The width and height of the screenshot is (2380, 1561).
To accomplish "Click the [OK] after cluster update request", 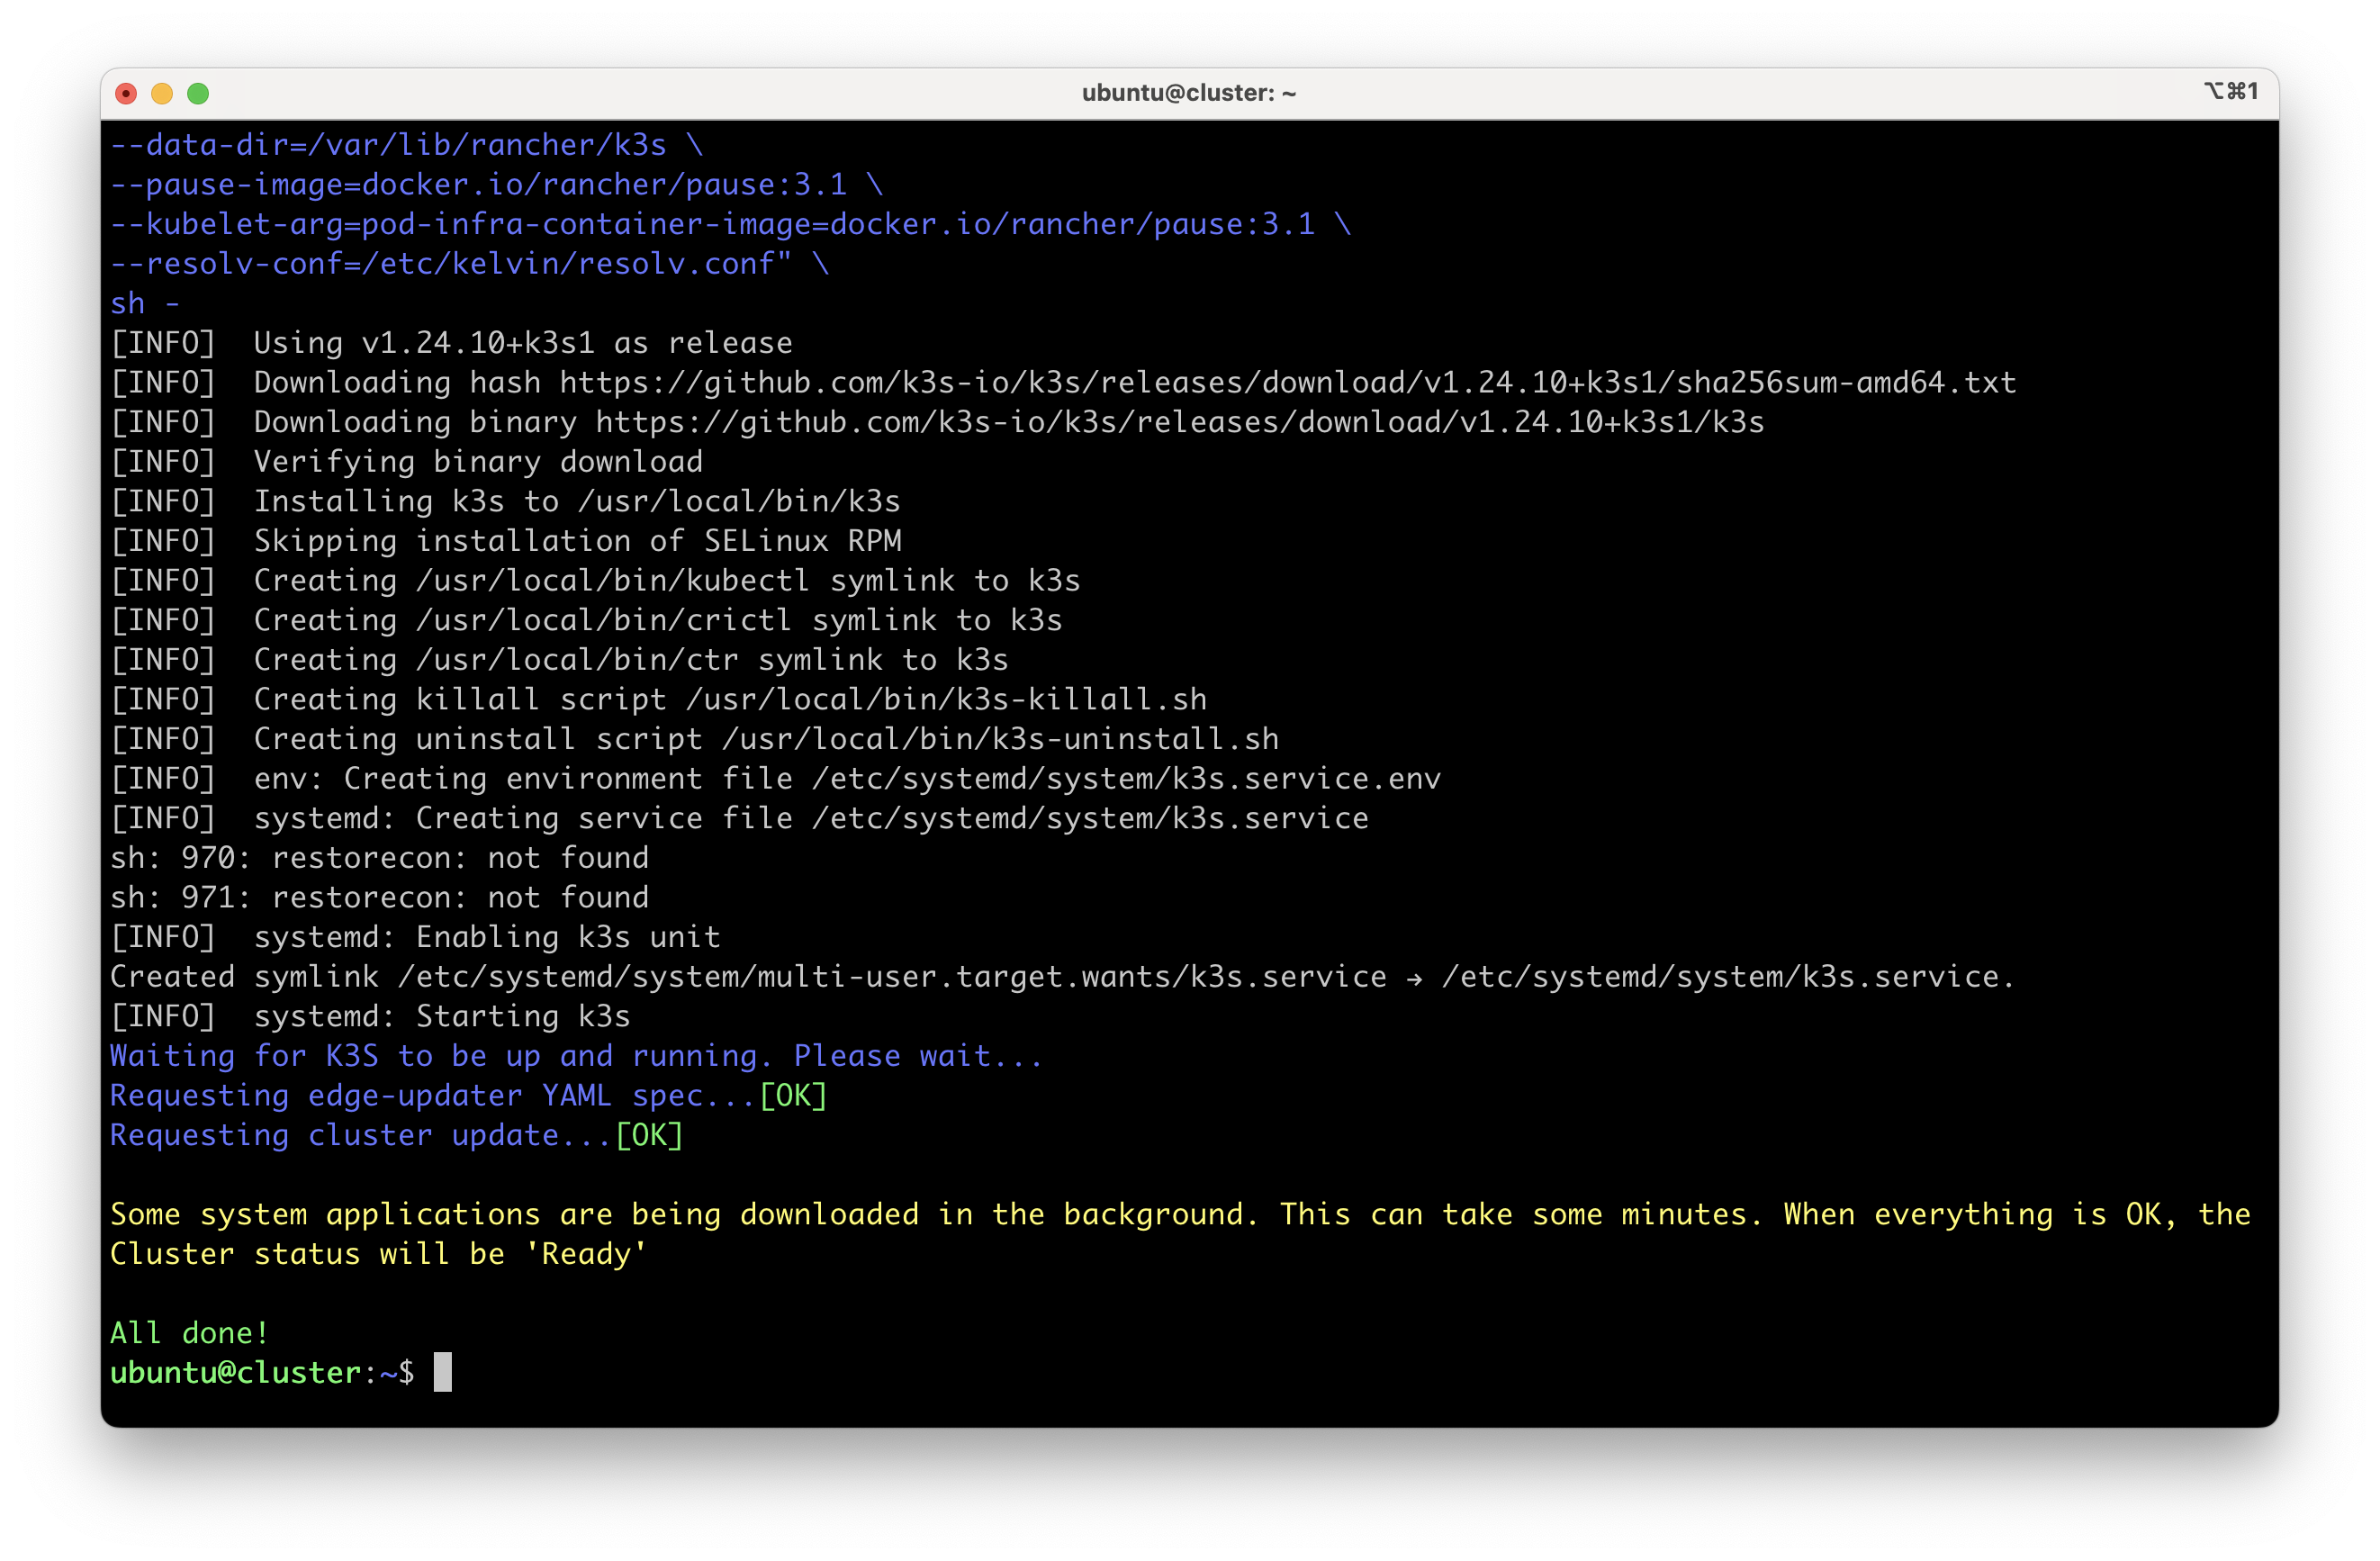I will coord(649,1135).
